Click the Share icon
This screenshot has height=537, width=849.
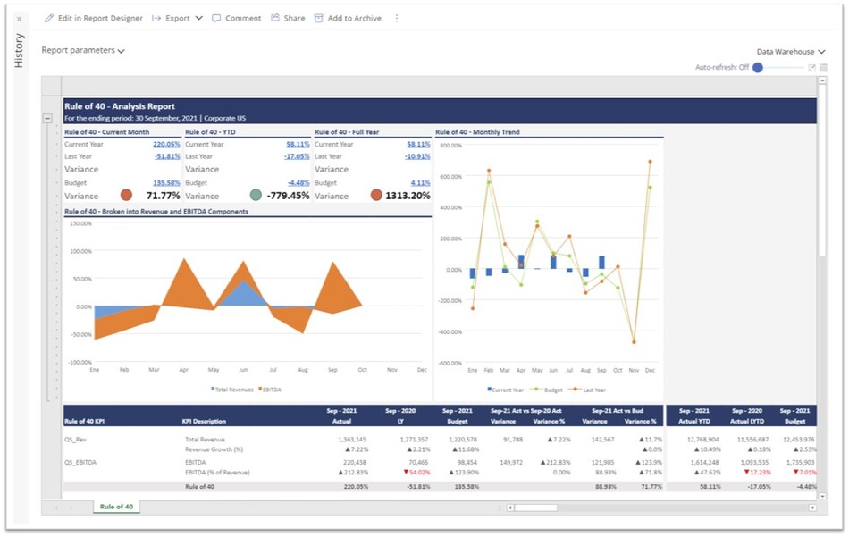click(x=275, y=18)
